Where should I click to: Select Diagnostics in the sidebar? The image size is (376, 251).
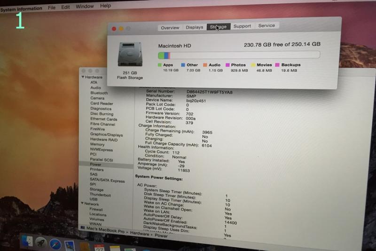point(101,109)
